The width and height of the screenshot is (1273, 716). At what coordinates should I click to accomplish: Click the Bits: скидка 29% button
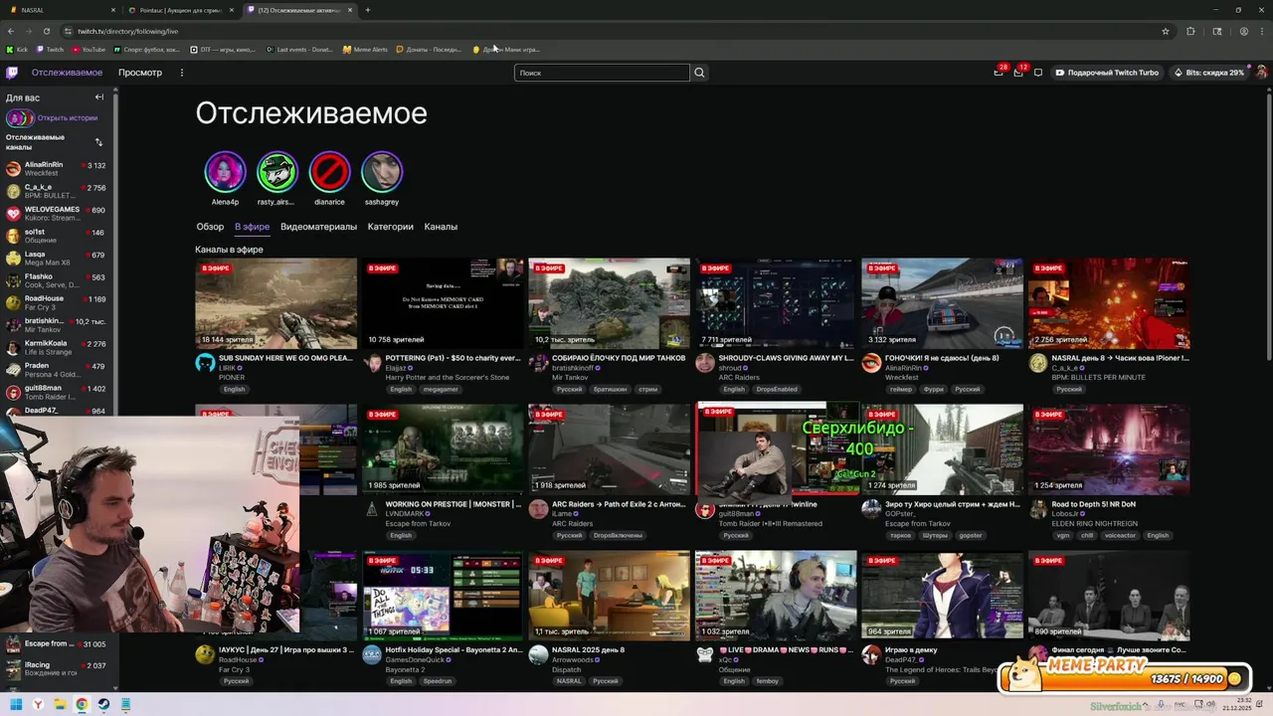click(1209, 73)
